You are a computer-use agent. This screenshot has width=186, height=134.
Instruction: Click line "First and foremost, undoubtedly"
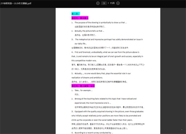click(107, 52)
